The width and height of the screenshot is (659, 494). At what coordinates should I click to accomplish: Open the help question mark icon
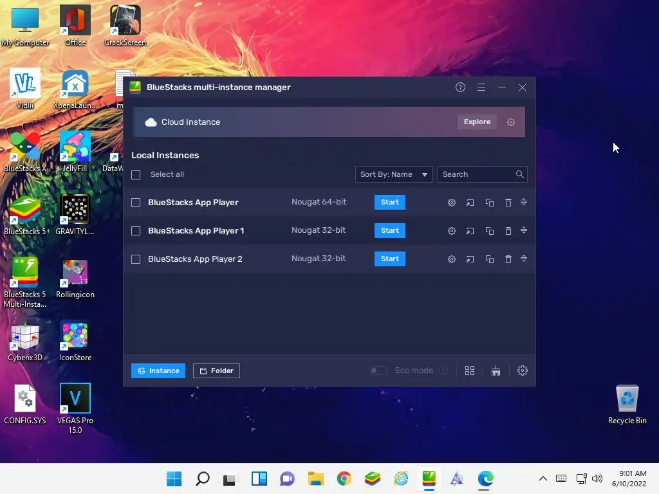pyautogui.click(x=460, y=87)
